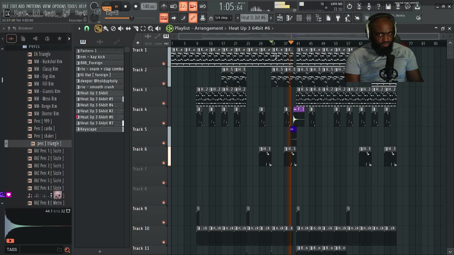Toggle step editing mode arrow
454x255 pixels.
pyautogui.click(x=173, y=18)
